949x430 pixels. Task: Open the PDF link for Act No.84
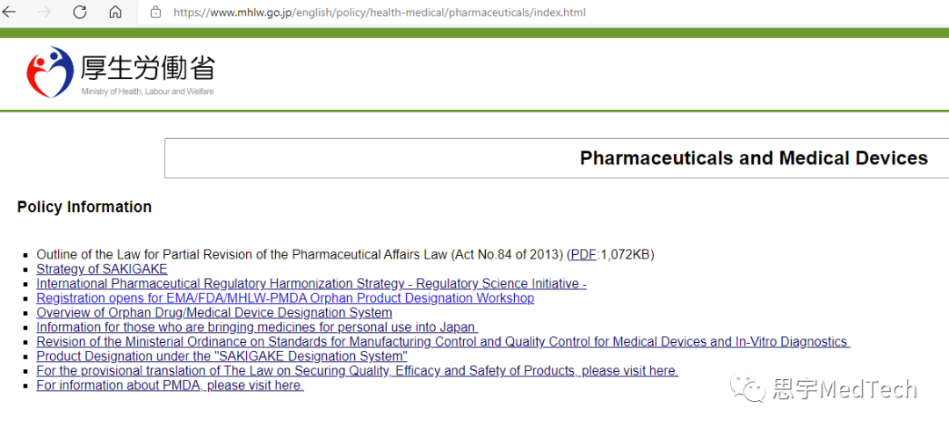(x=583, y=254)
